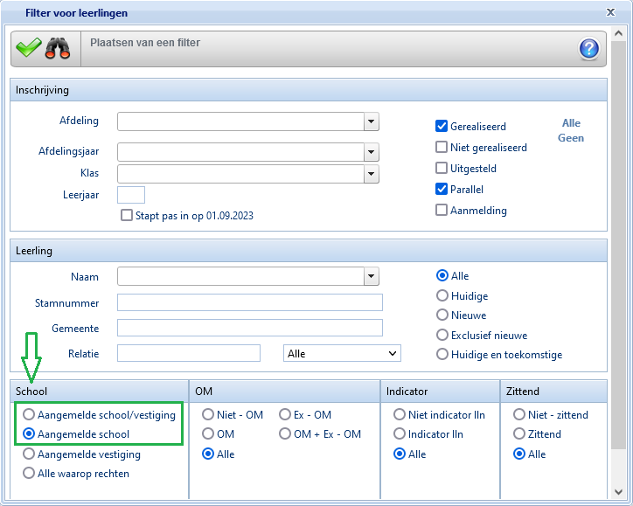Click the Geen link to deselect all
This screenshot has height=506, width=633.
pos(571,138)
